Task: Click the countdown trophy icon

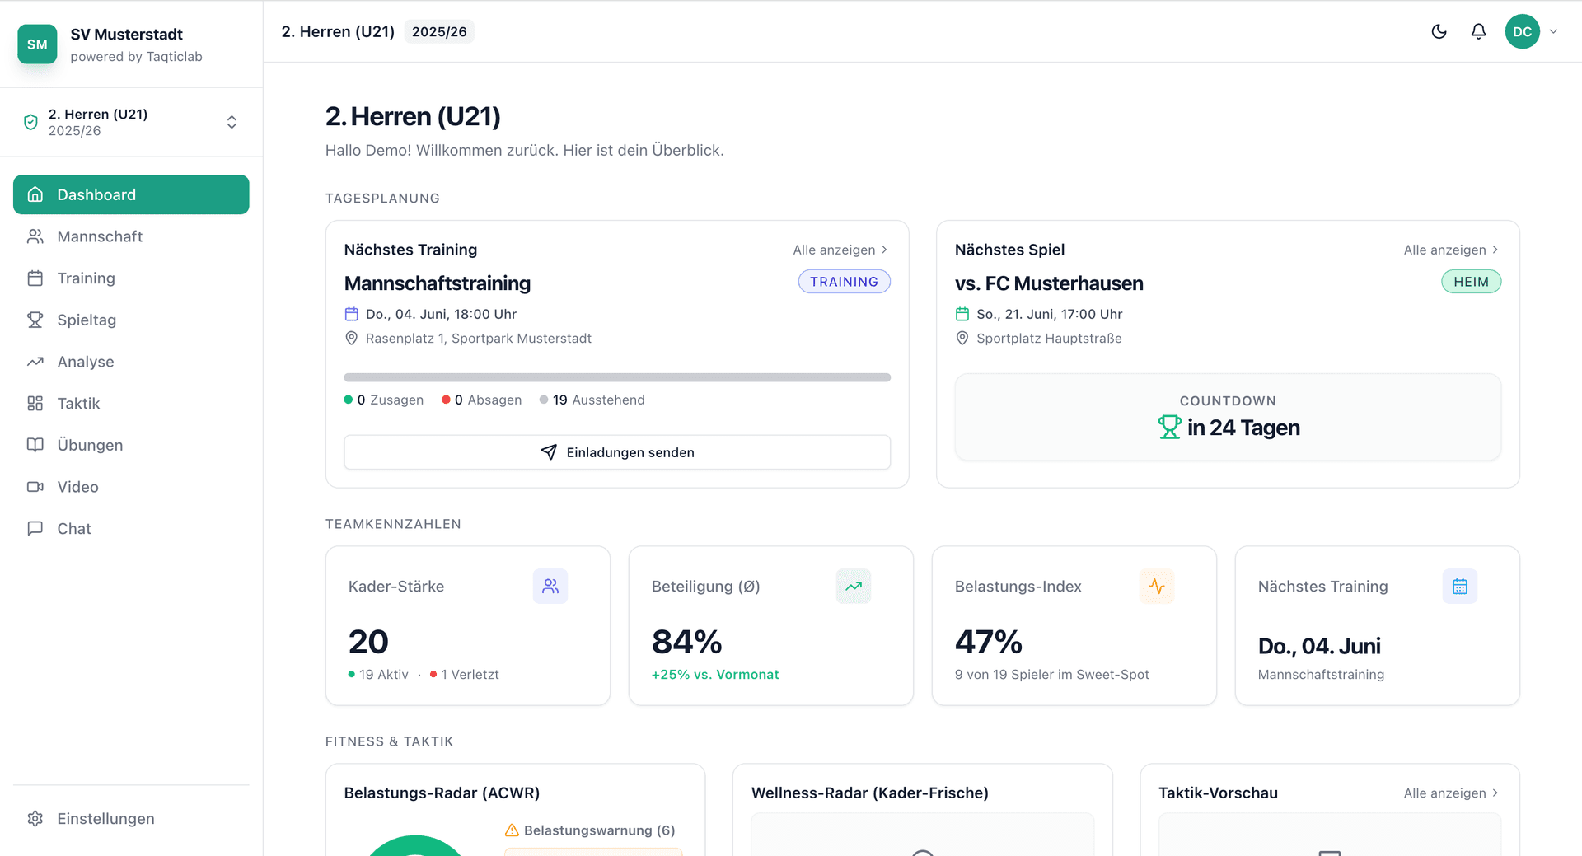Action: pyautogui.click(x=1169, y=427)
